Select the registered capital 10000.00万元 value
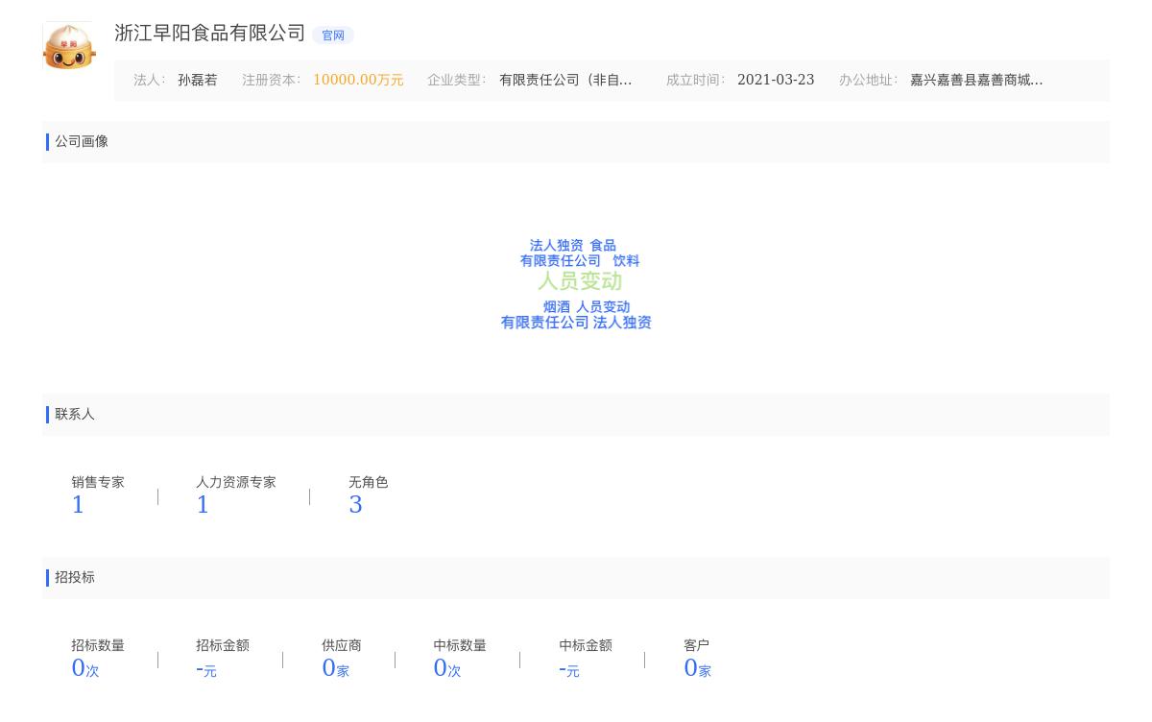Screen dimensions: 1152x722 (x=358, y=81)
